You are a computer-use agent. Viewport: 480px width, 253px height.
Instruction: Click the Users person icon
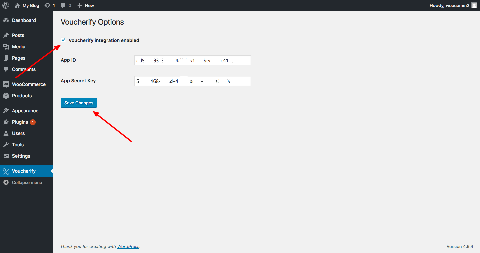pos(6,133)
